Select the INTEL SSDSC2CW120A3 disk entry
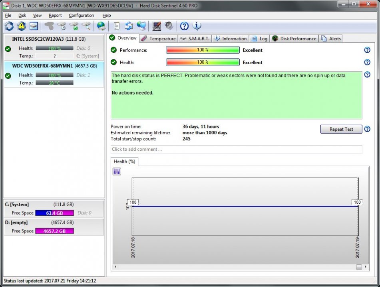Screen dimensions: 380x287 pos(54,47)
